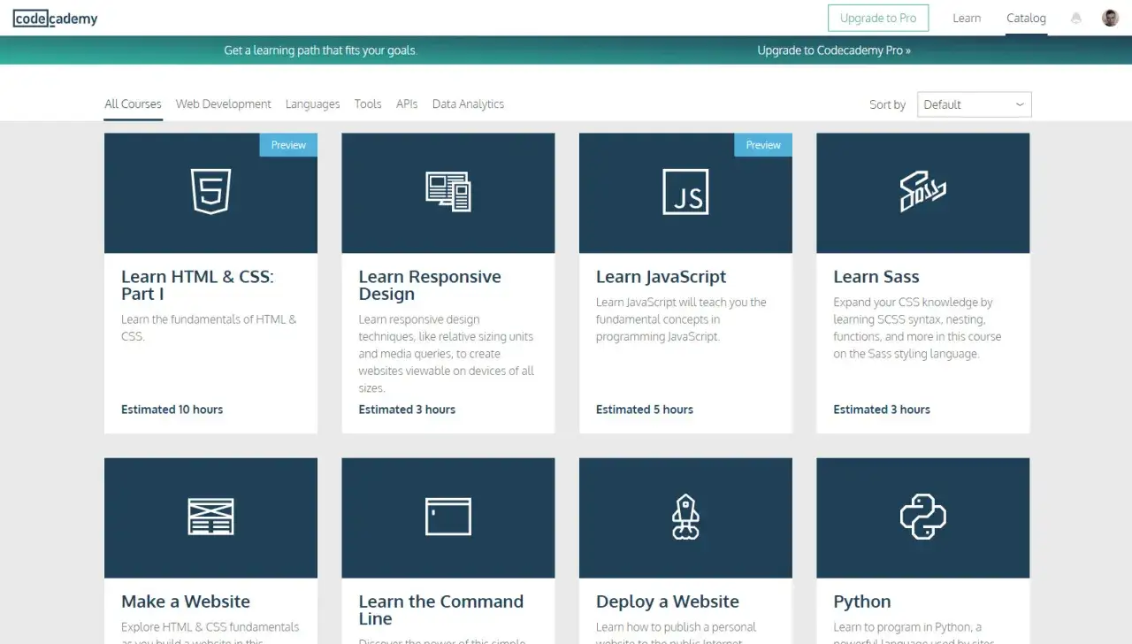1132x644 pixels.
Task: Open the Python course title
Action: tap(861, 602)
